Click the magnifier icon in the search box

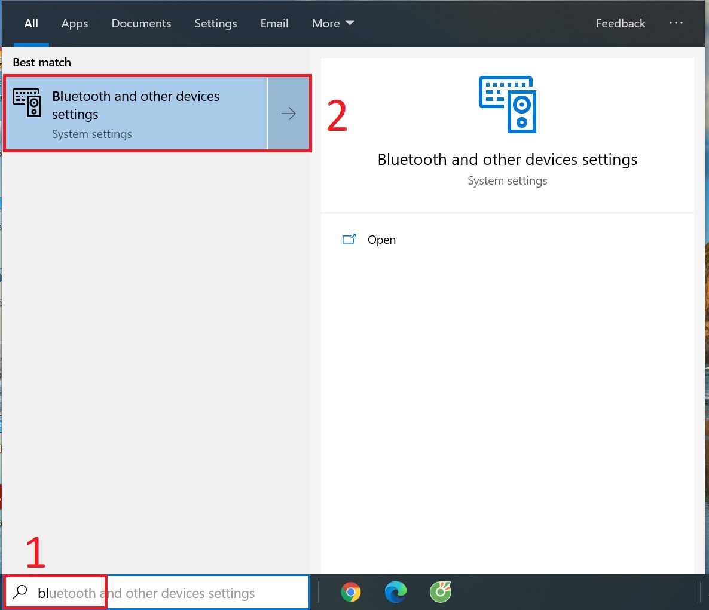click(x=20, y=592)
